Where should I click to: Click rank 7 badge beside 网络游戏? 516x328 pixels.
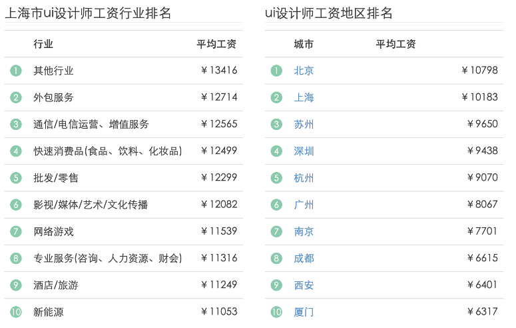pos(17,231)
